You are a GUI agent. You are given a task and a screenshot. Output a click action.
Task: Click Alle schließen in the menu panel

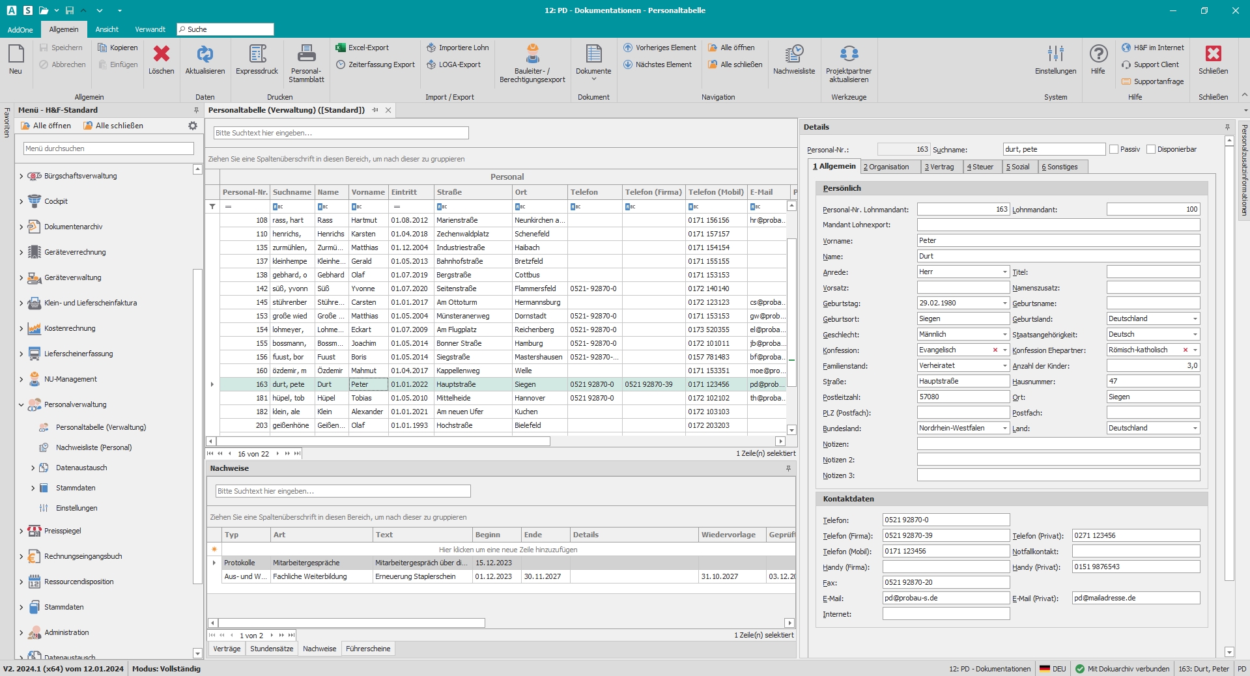tap(113, 126)
